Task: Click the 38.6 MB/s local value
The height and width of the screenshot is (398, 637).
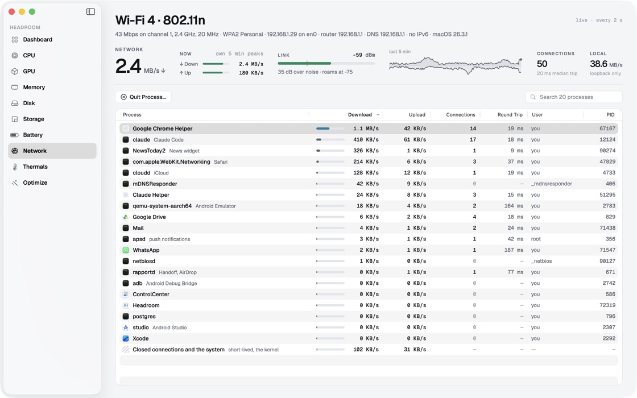Action: pos(606,64)
